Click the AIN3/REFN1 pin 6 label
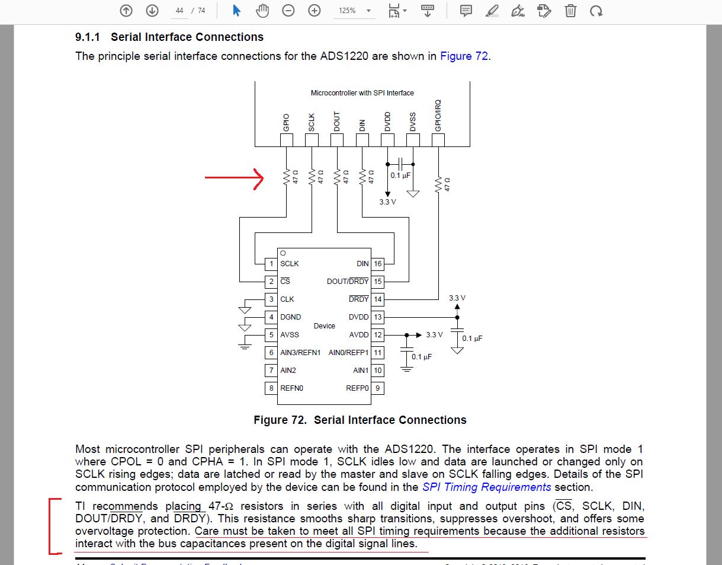Screen dimensions: 722x565 [x=300, y=353]
